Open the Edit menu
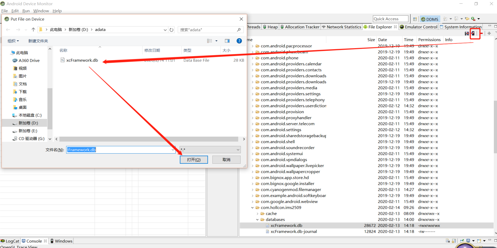The width and height of the screenshot is (497, 248). point(15,11)
